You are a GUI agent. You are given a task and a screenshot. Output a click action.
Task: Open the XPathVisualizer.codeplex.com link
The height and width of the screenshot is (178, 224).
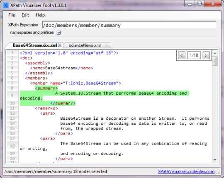pyautogui.click(x=186, y=171)
